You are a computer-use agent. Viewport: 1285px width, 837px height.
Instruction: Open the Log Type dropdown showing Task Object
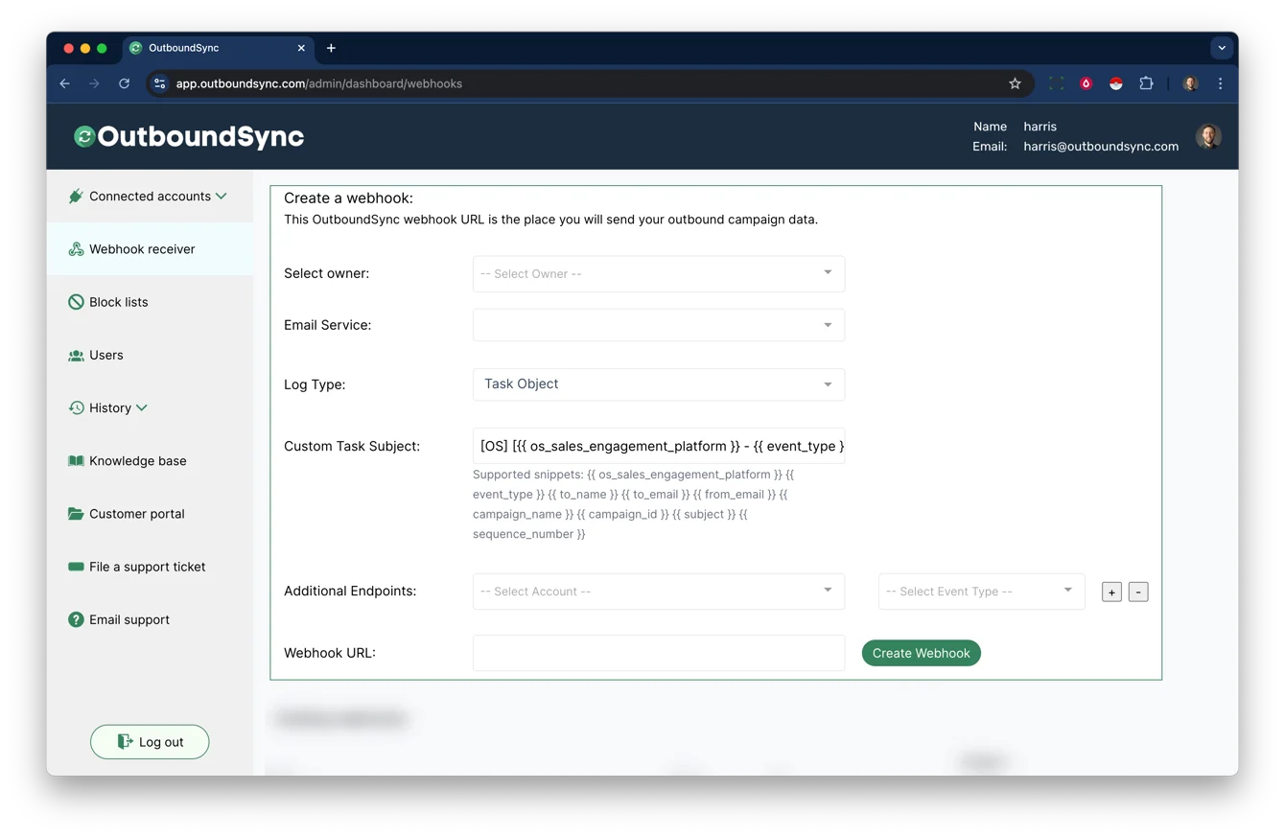click(x=658, y=384)
